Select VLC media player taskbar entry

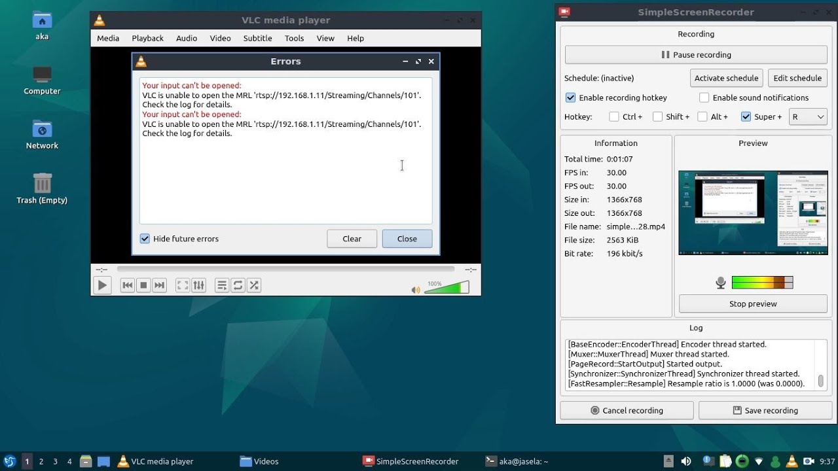click(x=155, y=461)
